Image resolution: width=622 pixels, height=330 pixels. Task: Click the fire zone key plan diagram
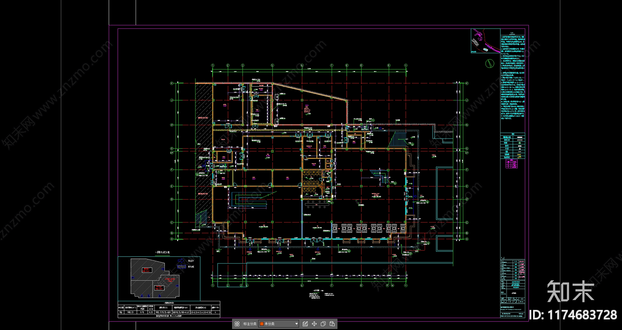click(x=159, y=278)
